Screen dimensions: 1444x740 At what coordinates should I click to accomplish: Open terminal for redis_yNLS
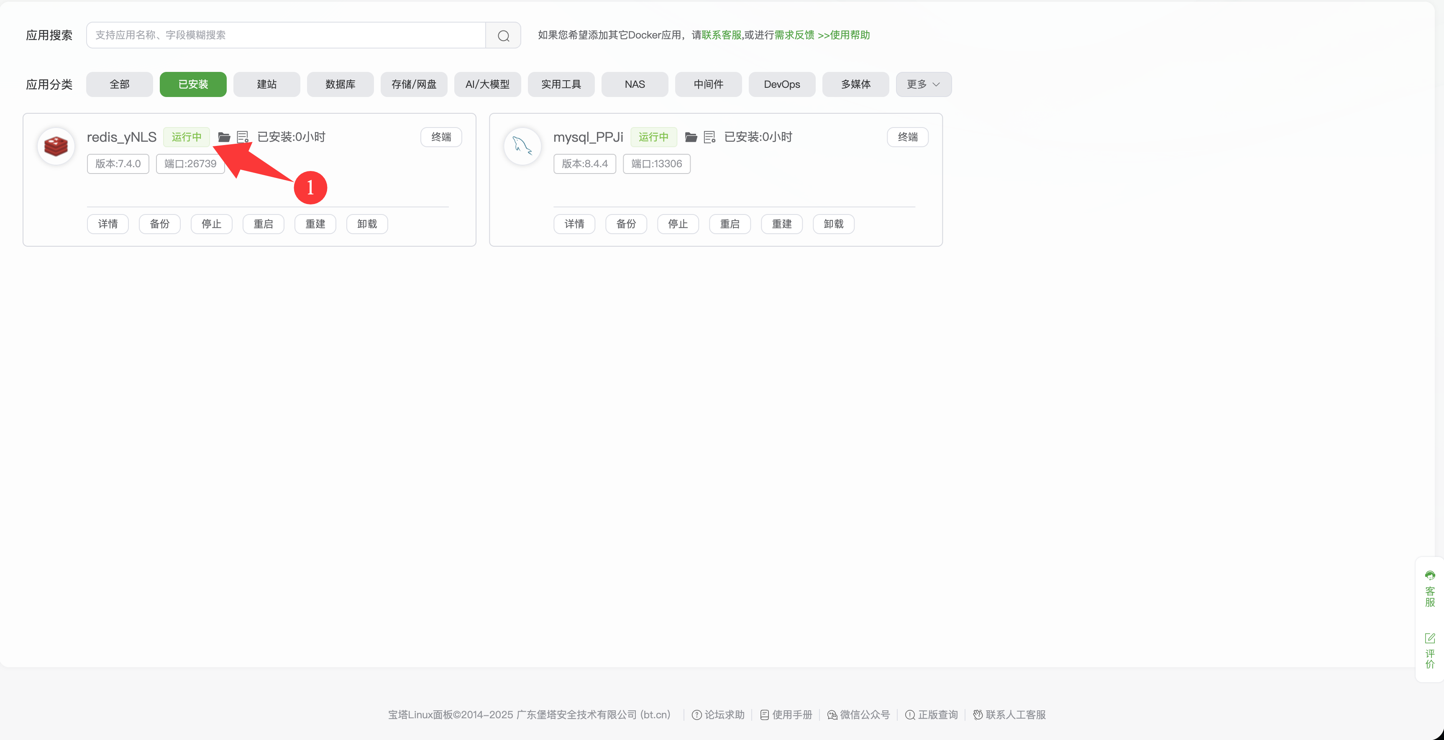coord(440,137)
